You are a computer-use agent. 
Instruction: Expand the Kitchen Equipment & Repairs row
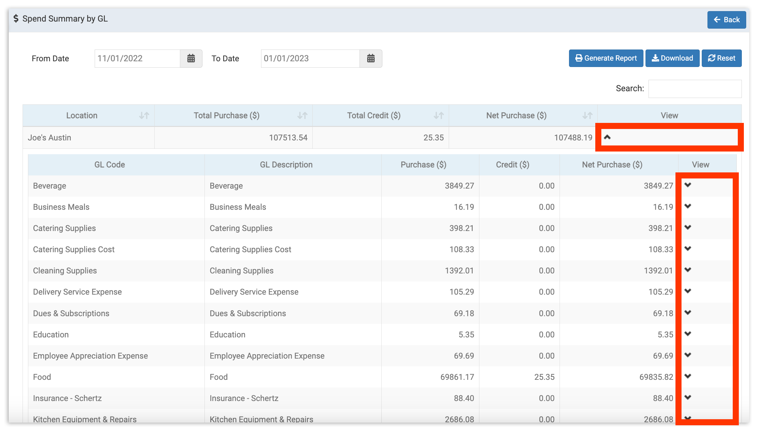pos(687,419)
